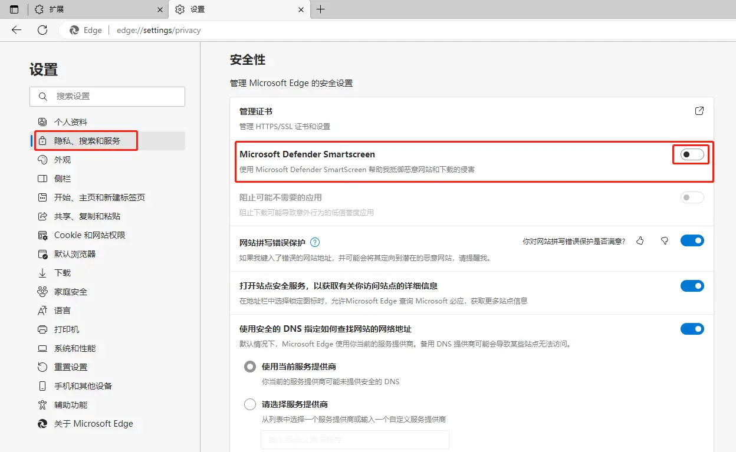This screenshot has width=736, height=452.
Task: Click 你对网站拼写错误保护是否满意? text
Action: (x=574, y=241)
